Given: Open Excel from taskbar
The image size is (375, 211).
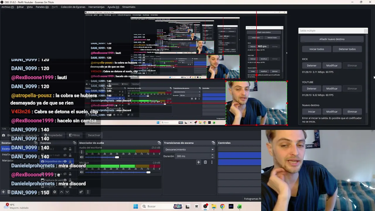Looking at the screenshot, I should tap(239, 206).
